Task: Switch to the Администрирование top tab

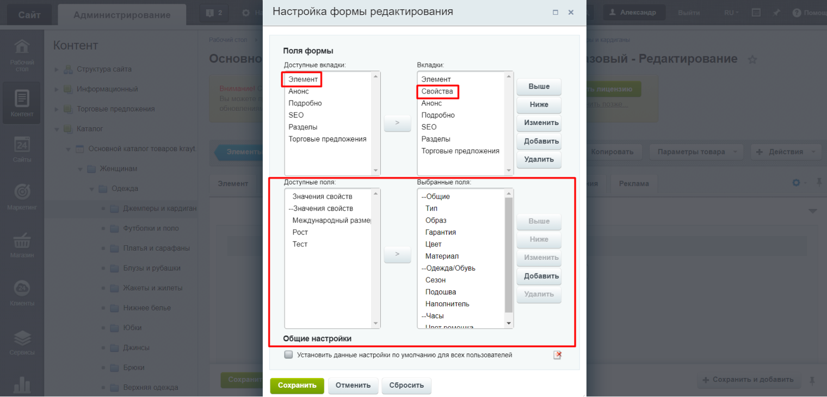Action: point(122,15)
